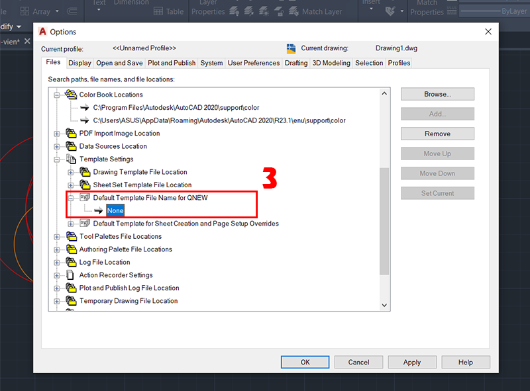530x391 pixels.
Task: Switch to the Open and Save tab
Action: pos(119,63)
